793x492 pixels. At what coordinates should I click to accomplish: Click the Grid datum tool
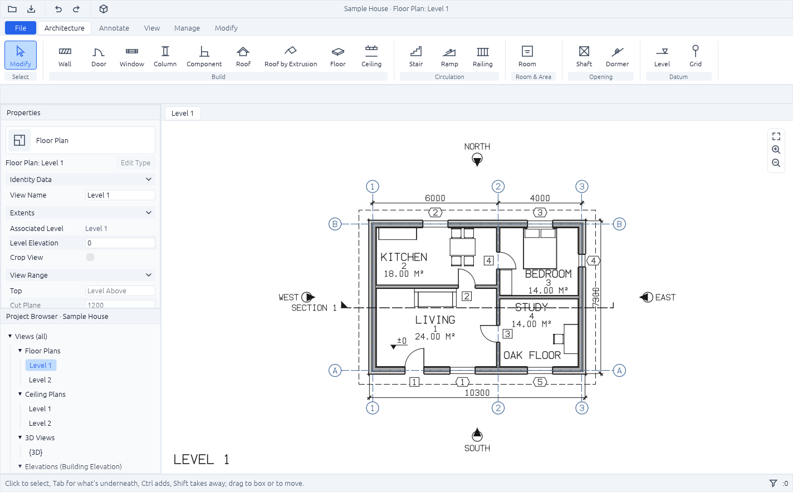(696, 56)
